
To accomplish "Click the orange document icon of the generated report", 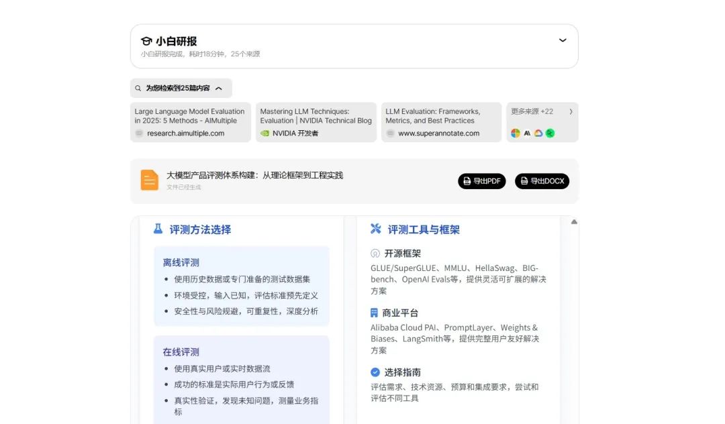I will point(149,180).
